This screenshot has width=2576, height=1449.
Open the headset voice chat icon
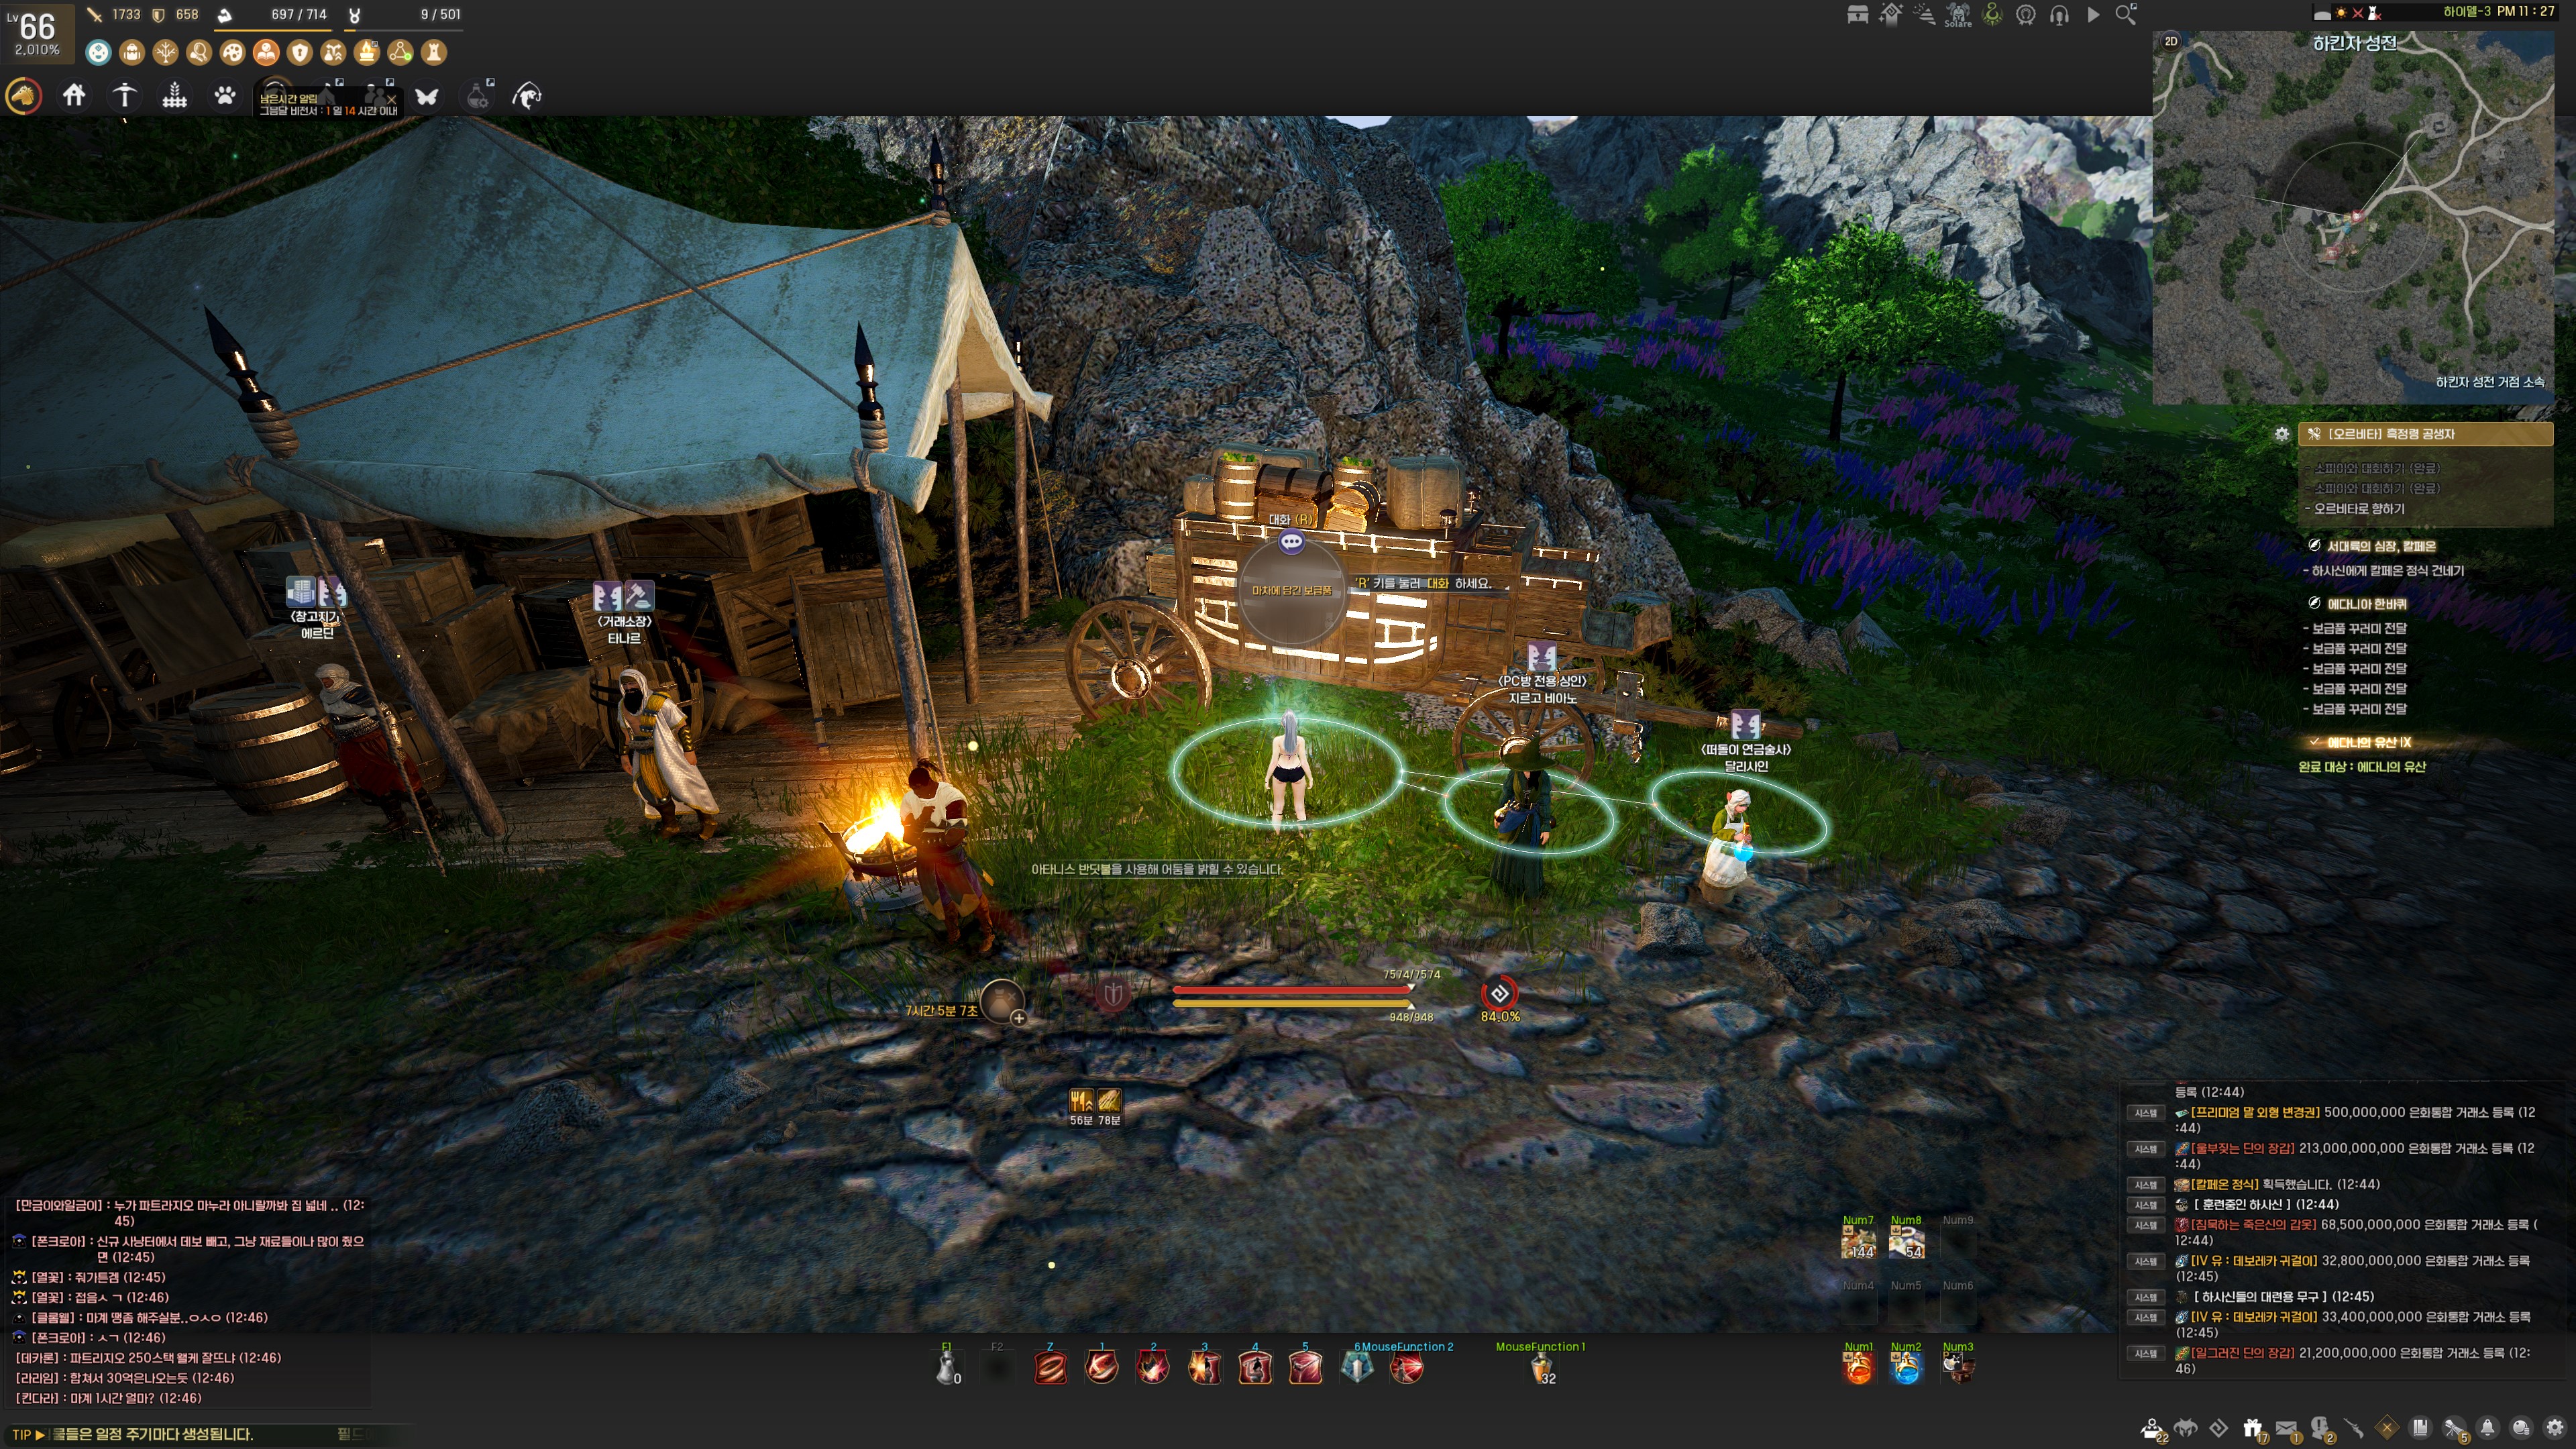2059,15
